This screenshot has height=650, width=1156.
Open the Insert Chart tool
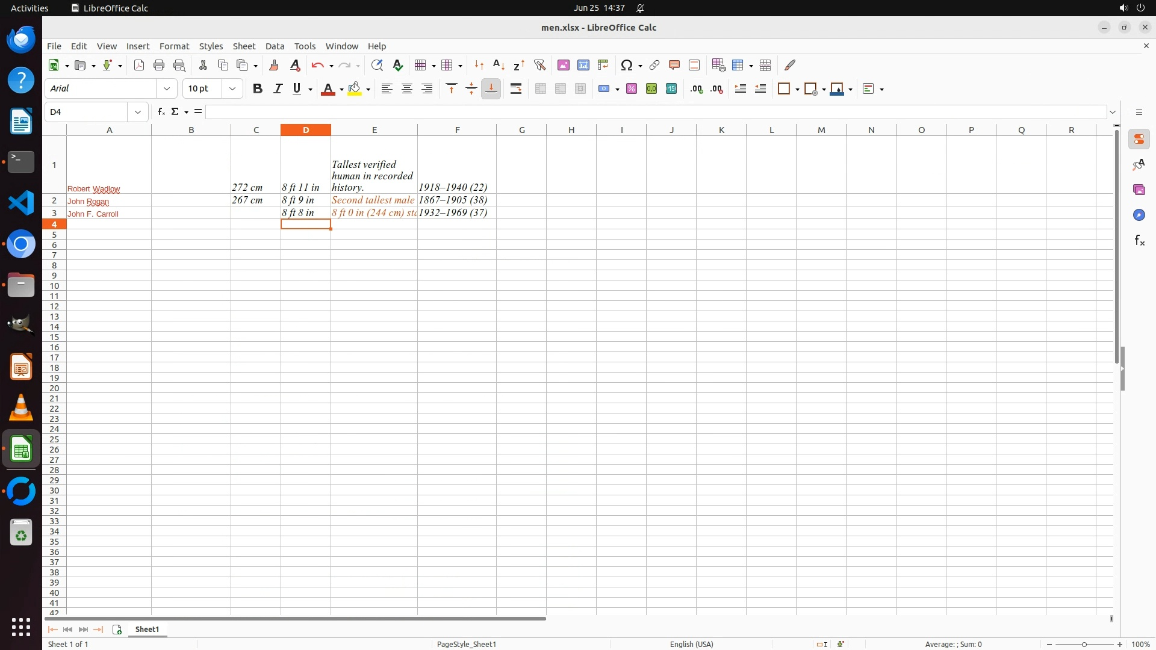click(x=583, y=65)
